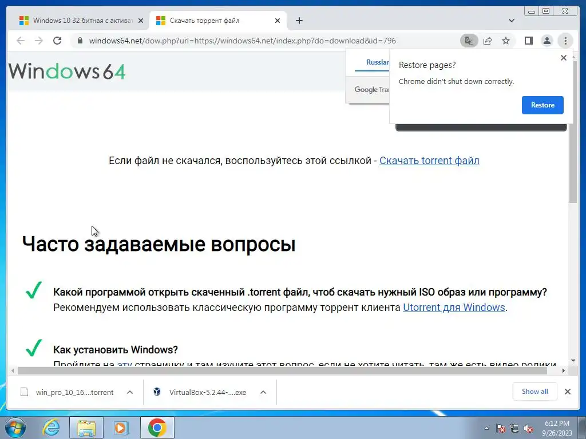Open Google Translate icon in address bar

[469, 41]
